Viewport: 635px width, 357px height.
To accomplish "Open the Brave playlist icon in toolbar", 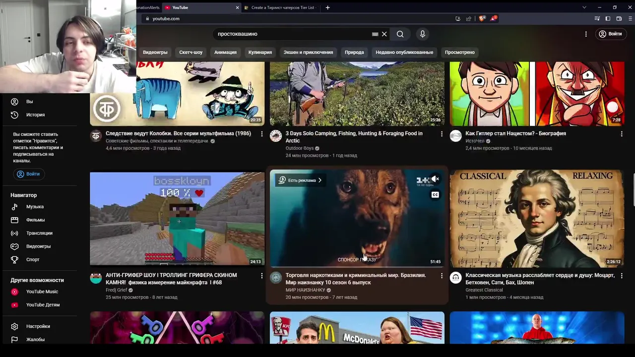I will tap(597, 18).
